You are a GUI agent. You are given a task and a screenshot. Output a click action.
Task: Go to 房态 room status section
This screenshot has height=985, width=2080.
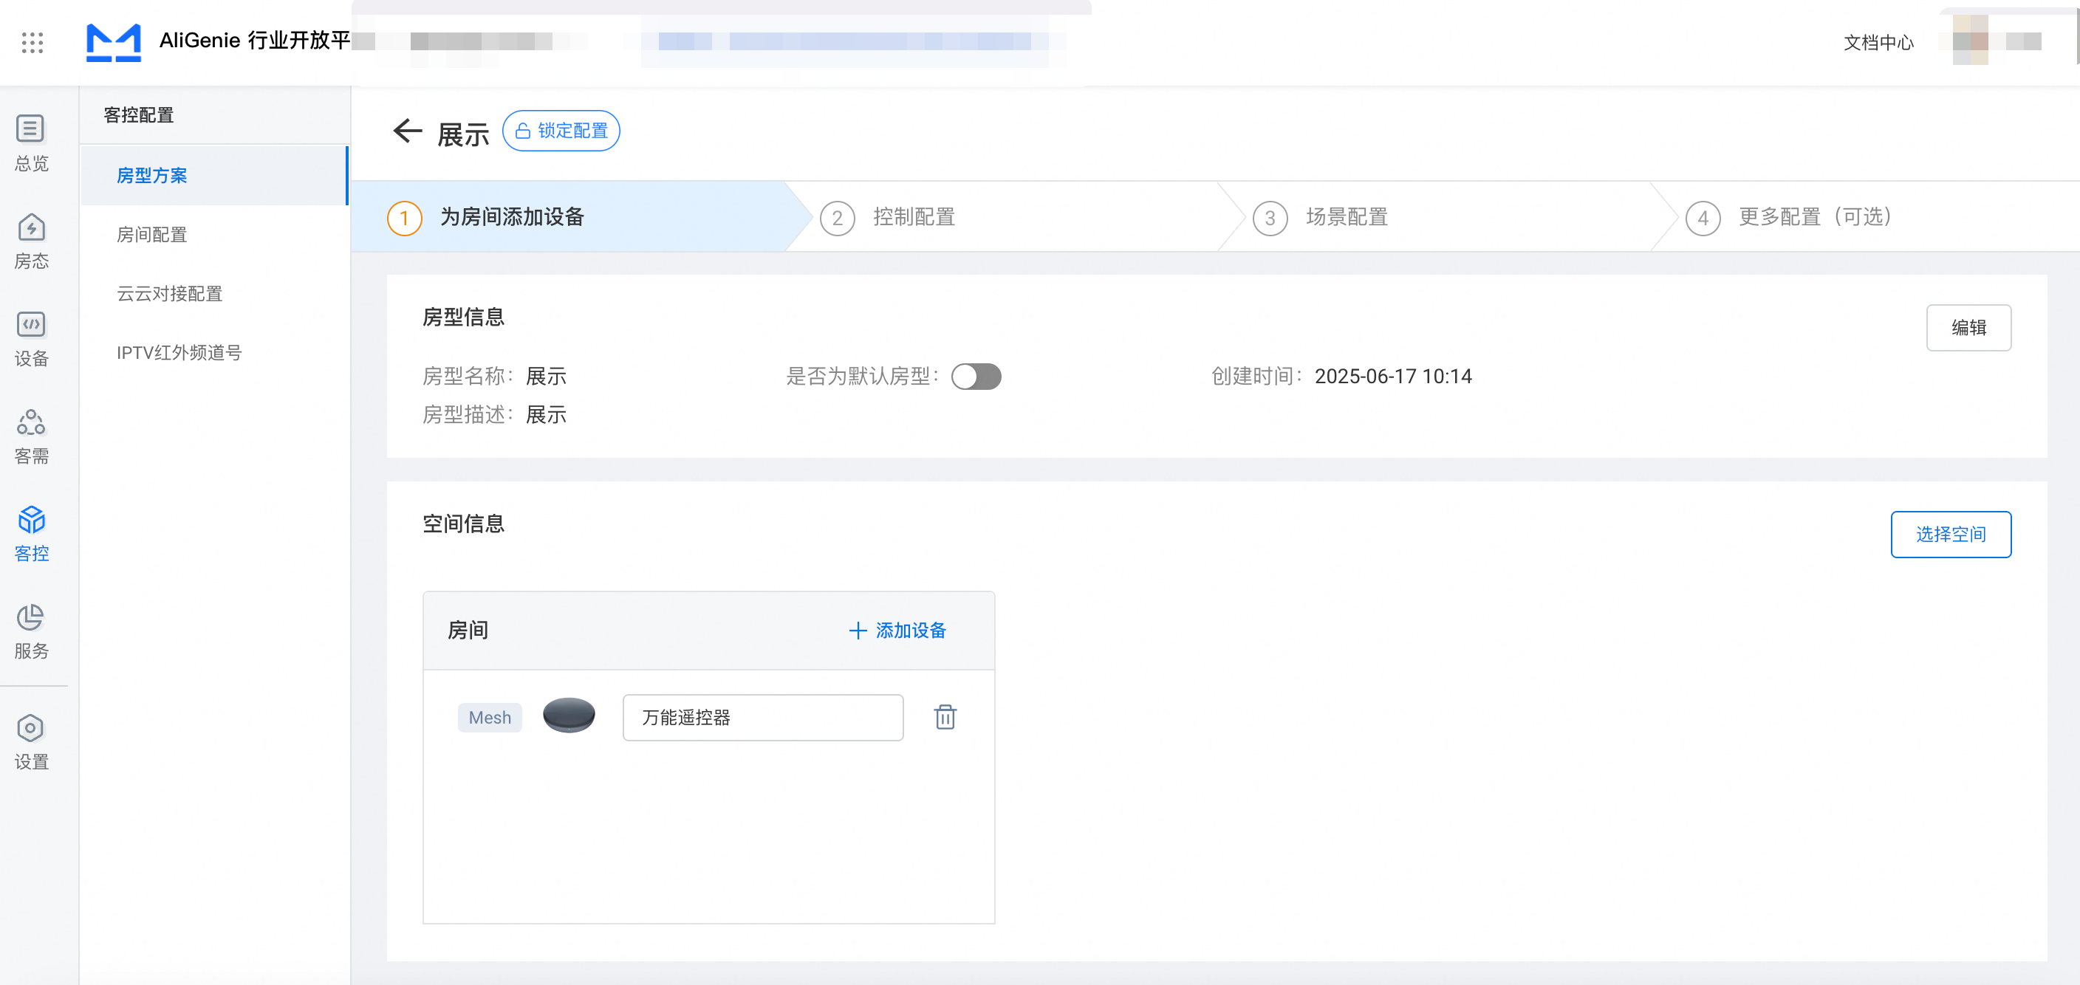pos(32,241)
